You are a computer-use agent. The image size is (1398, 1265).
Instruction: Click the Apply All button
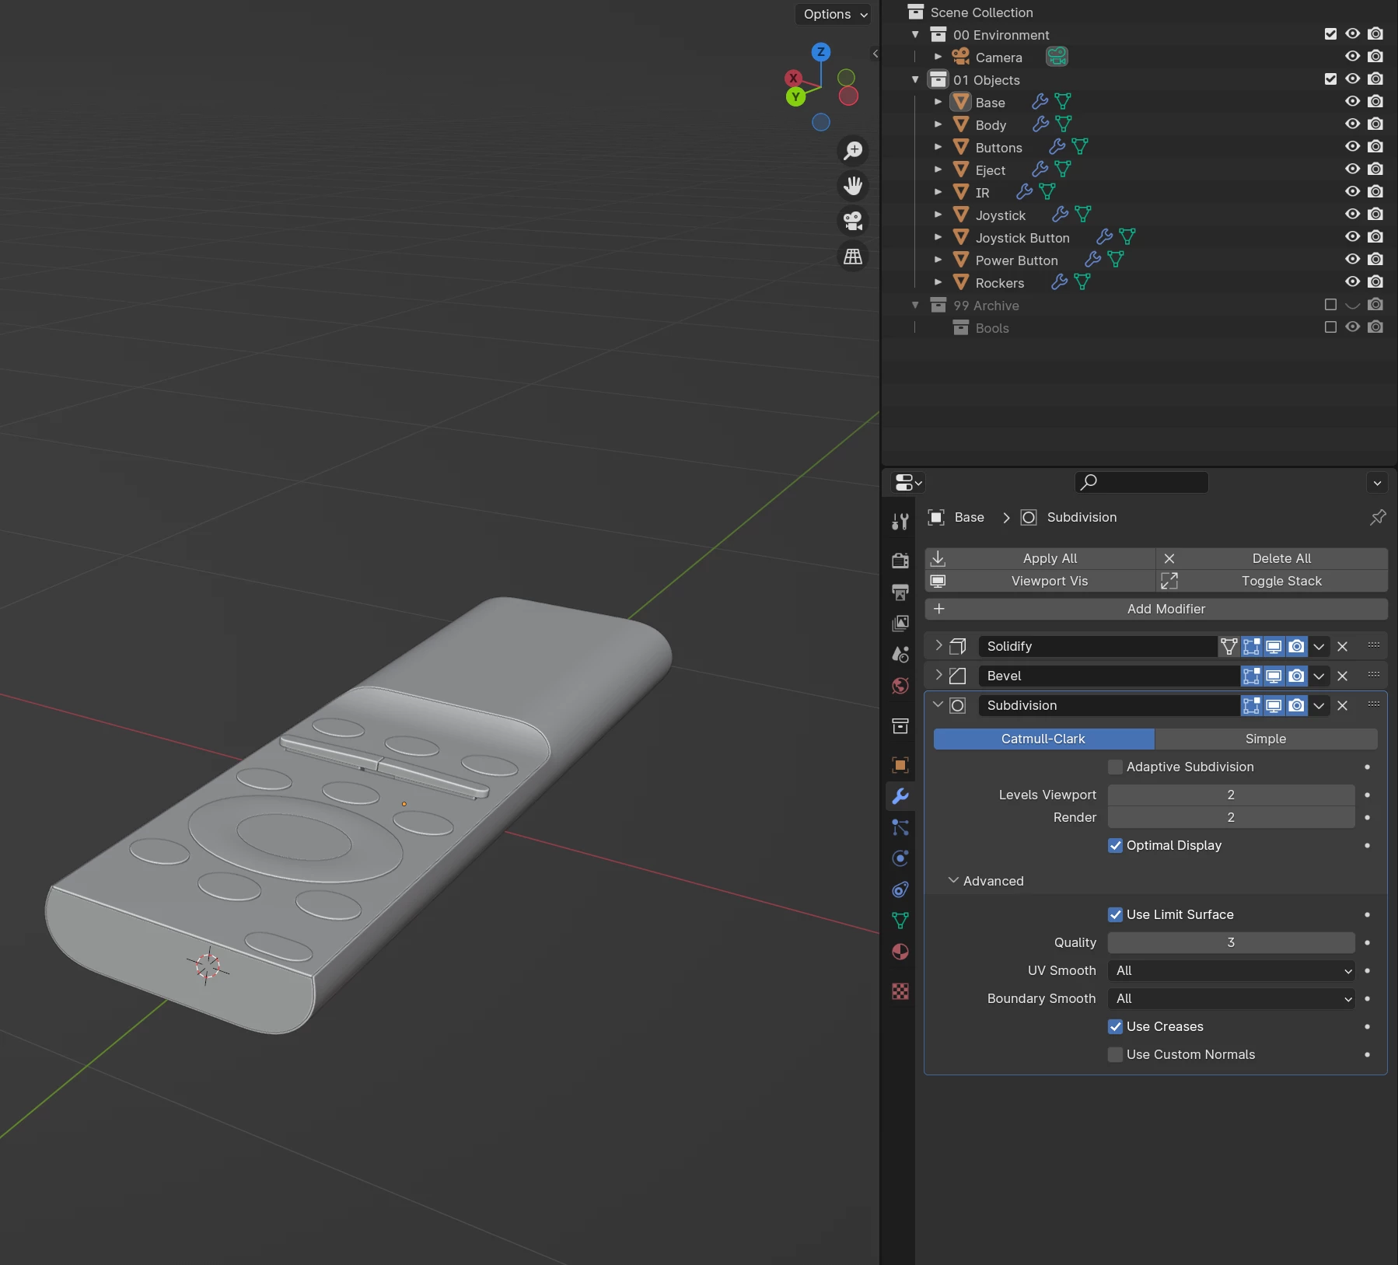(x=1040, y=558)
